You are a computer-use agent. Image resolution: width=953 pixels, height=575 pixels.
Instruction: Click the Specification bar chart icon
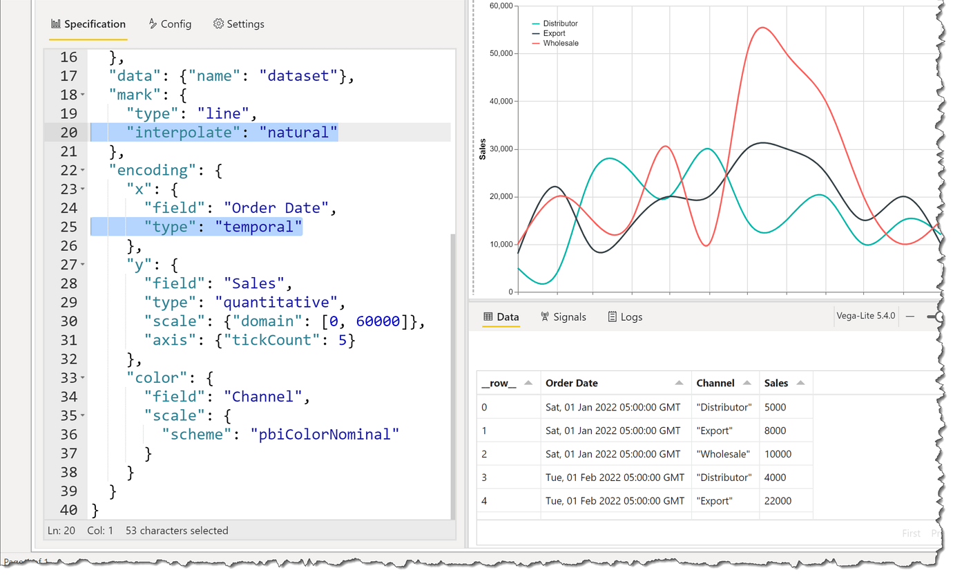[55, 23]
